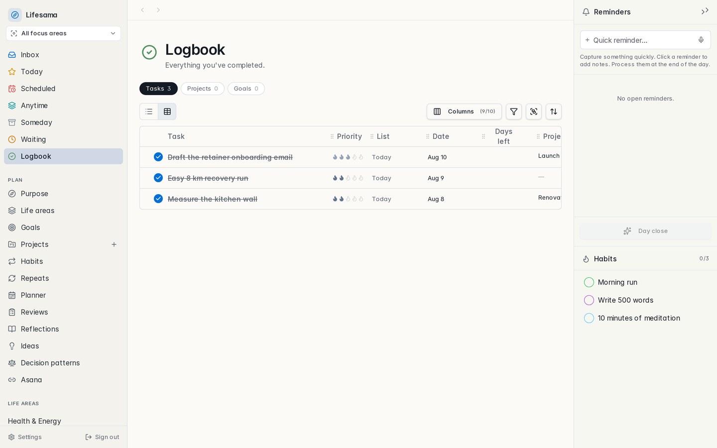This screenshot has height=448, width=717.
Task: Open the Asana integration link
Action: [63, 380]
